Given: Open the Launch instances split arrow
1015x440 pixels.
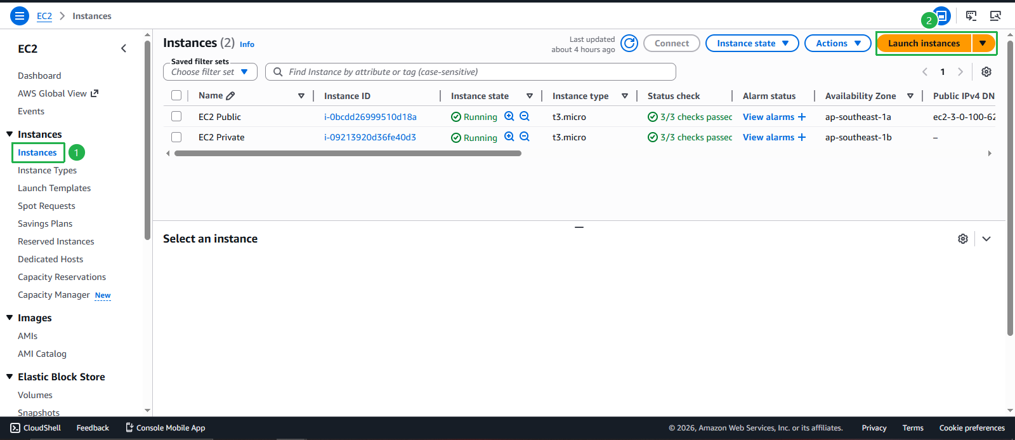Looking at the screenshot, I should click(983, 43).
